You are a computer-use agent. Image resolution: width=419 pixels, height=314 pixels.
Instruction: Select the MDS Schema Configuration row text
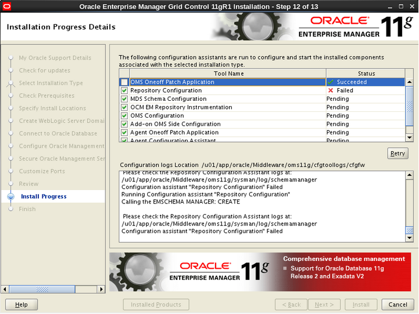(x=168, y=99)
